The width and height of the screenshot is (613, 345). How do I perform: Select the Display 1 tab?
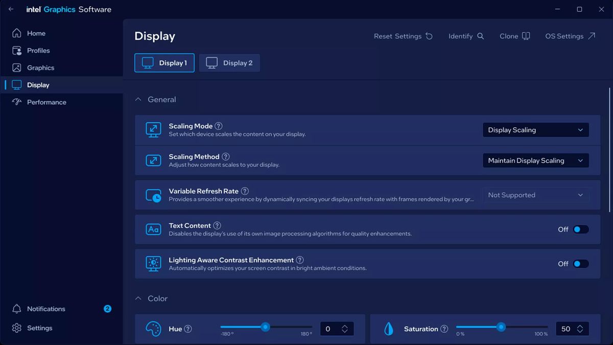(x=164, y=62)
